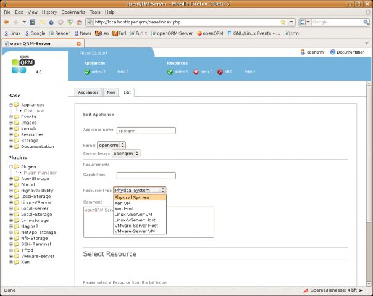The image size is (373, 296).
Task: Choose VMware-Server Host option
Action: 140,226
